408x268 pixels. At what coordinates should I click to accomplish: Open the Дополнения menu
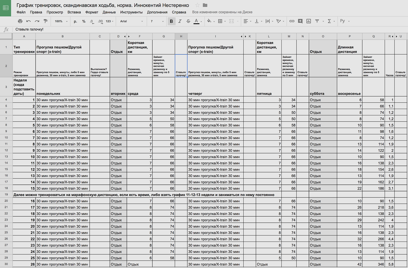[157, 12]
